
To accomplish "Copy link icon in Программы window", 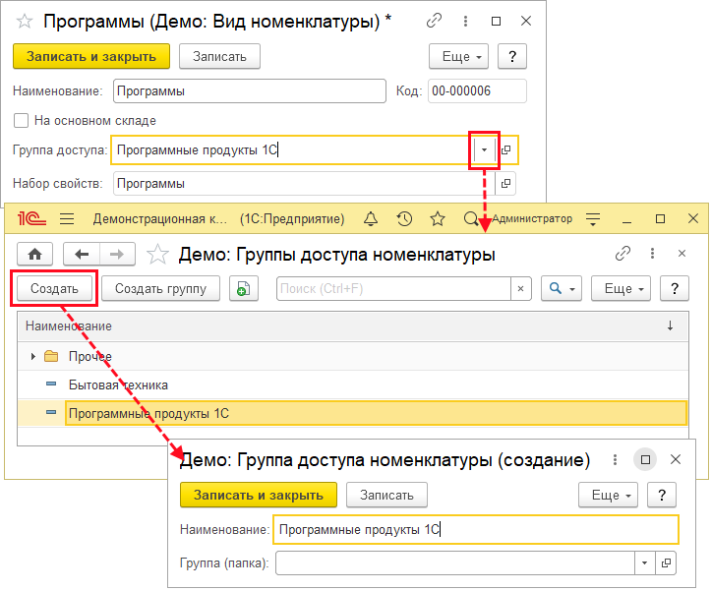I will coord(434,21).
